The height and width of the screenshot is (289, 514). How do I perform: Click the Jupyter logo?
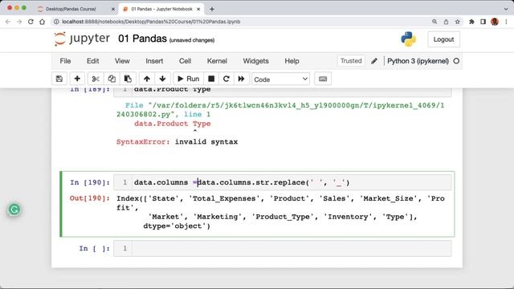tap(82, 39)
